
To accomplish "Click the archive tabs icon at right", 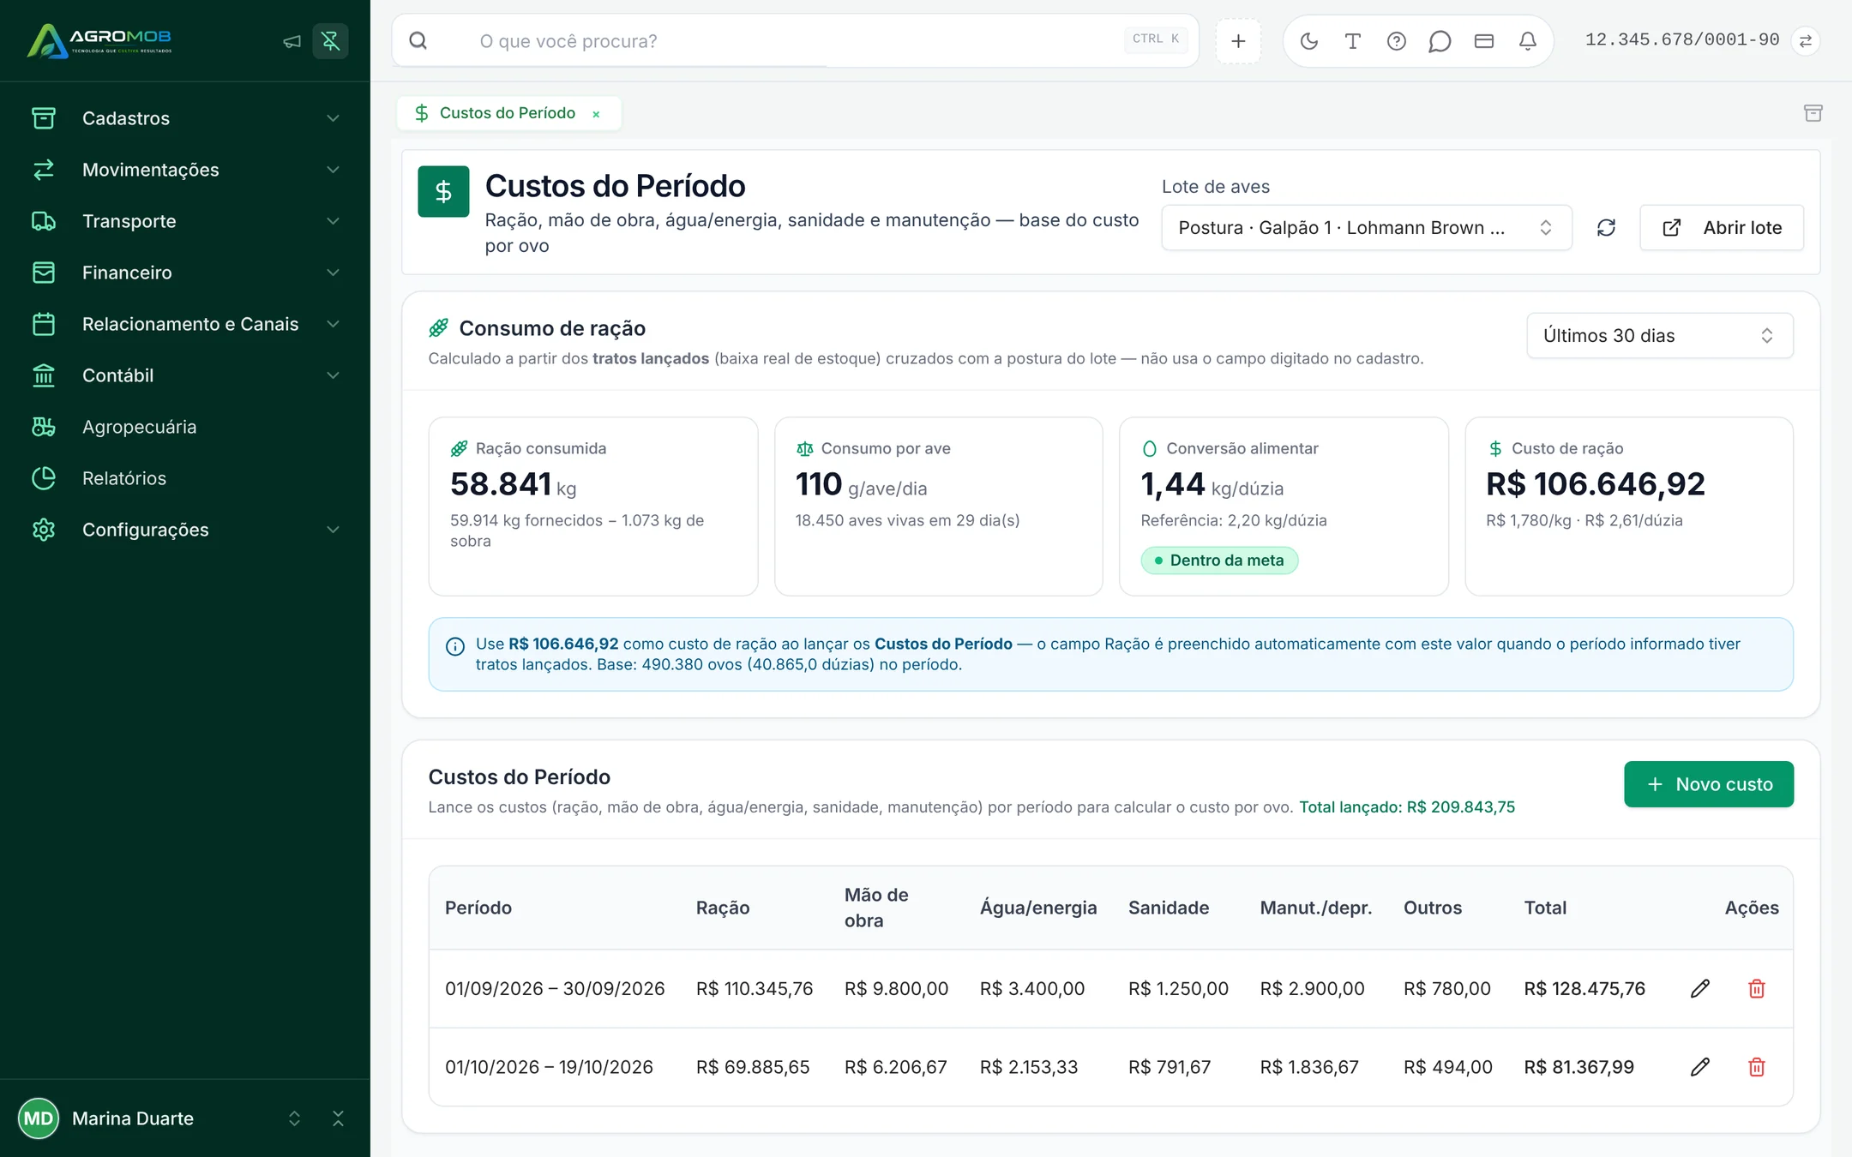I will pyautogui.click(x=1813, y=113).
